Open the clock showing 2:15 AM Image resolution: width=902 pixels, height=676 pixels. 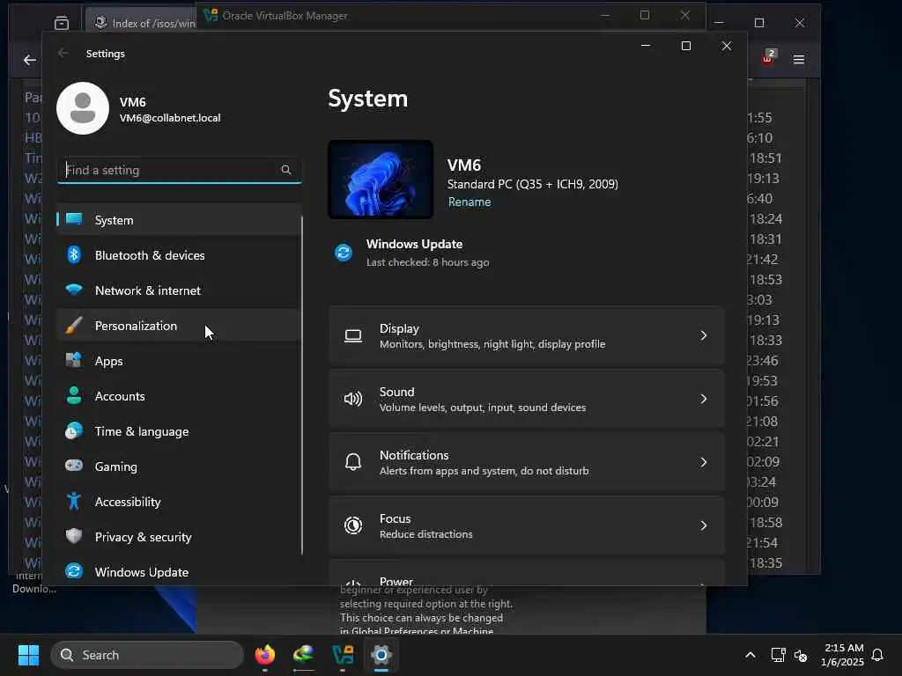tap(843, 655)
